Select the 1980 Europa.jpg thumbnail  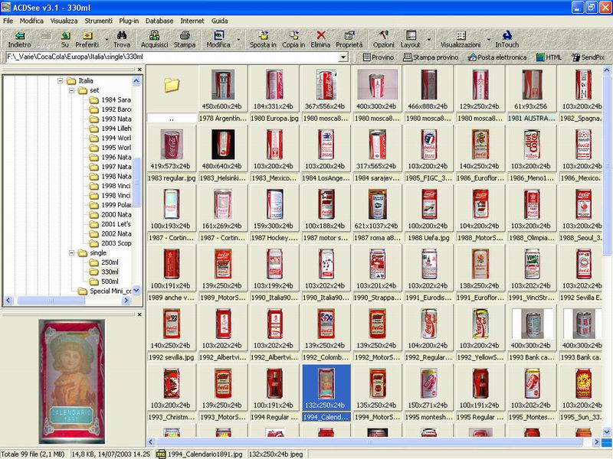[274, 94]
